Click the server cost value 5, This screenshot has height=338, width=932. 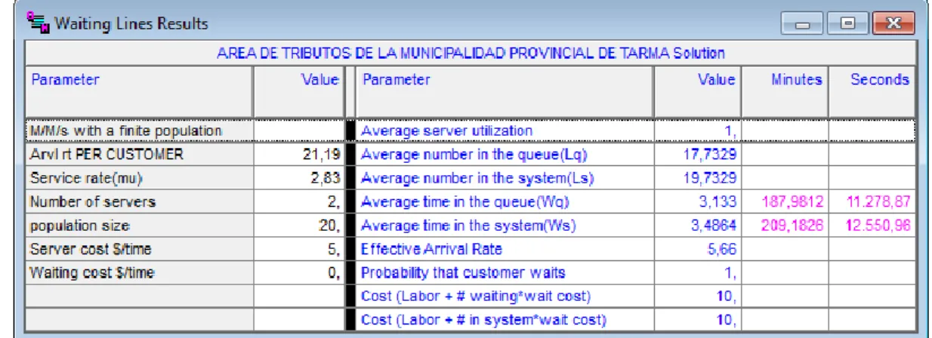pos(335,250)
